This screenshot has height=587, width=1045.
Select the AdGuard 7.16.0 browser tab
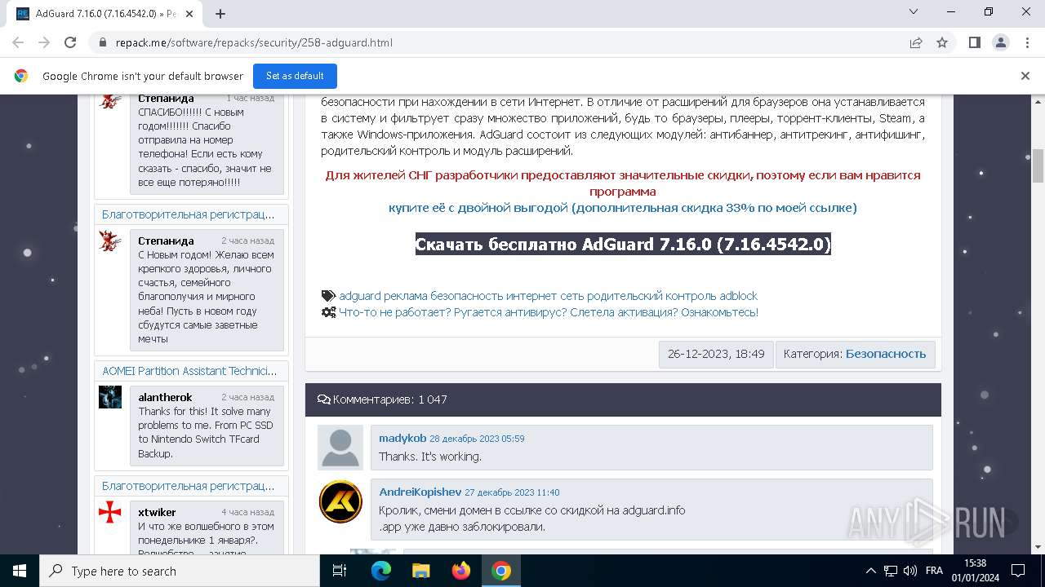coord(106,14)
